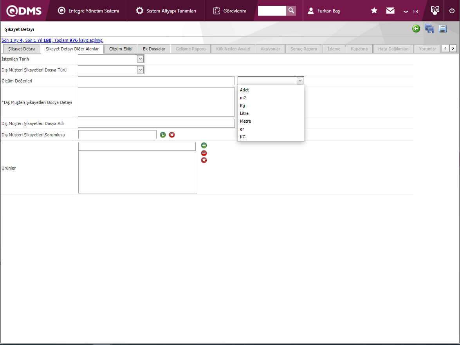Screen dimensions: 460x345
Task: Open the mail envelope icon
Action: [390, 11]
